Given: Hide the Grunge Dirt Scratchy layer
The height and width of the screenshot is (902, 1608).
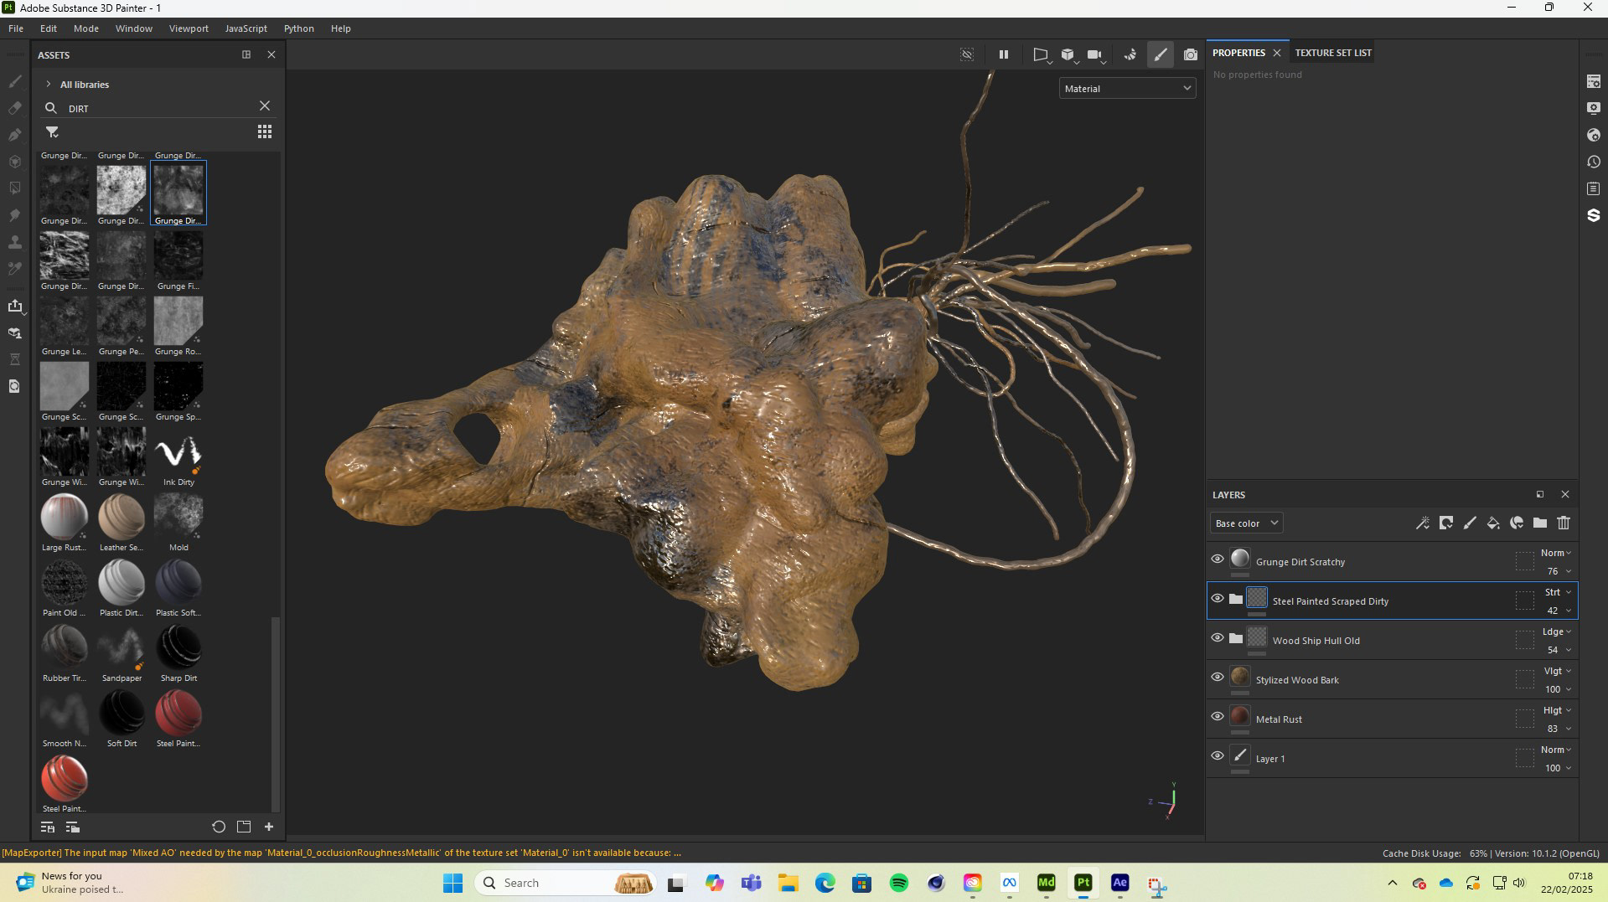Looking at the screenshot, I should click(x=1218, y=559).
